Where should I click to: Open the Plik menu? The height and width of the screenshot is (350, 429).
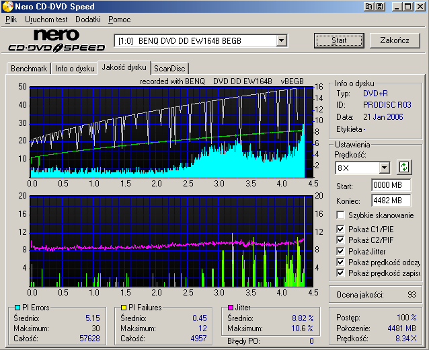coord(11,20)
